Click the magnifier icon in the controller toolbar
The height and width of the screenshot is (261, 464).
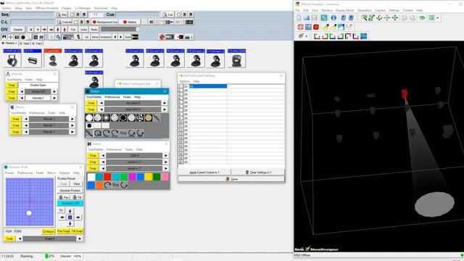click(58, 37)
